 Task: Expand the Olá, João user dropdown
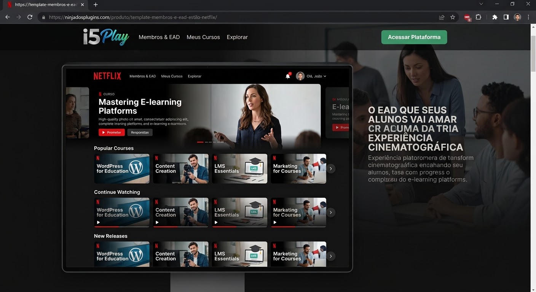point(316,76)
